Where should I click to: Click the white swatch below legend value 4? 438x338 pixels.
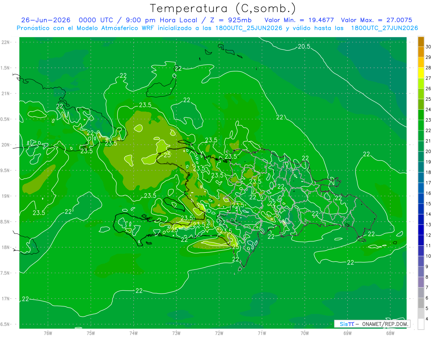point(421,324)
